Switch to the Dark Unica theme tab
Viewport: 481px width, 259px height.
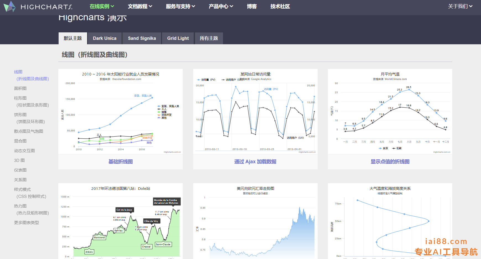point(104,38)
